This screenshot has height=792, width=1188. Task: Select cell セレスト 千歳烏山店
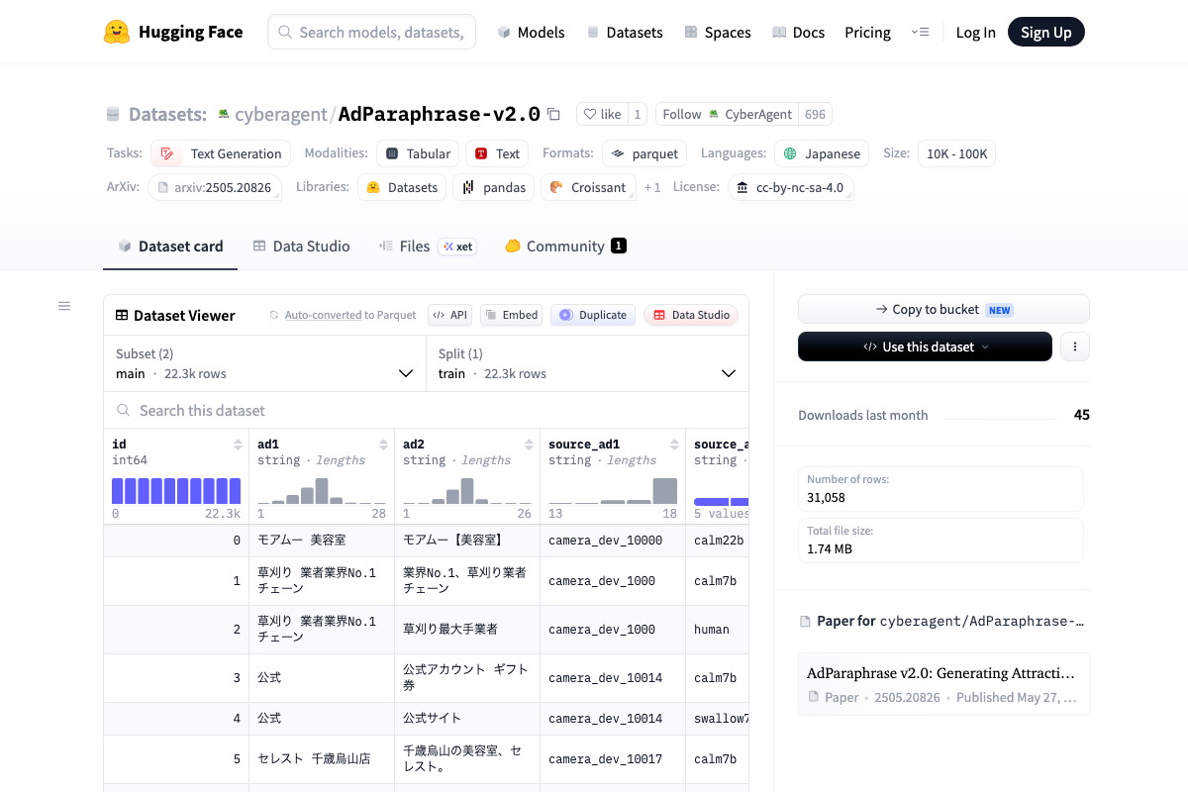322,759
